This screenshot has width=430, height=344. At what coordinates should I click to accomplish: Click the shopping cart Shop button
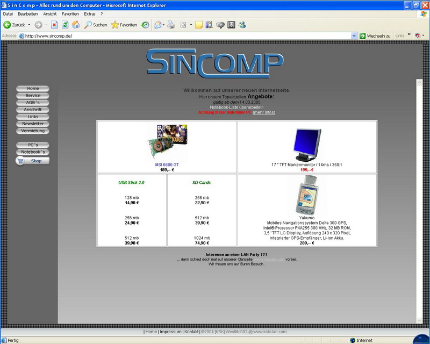[32, 161]
